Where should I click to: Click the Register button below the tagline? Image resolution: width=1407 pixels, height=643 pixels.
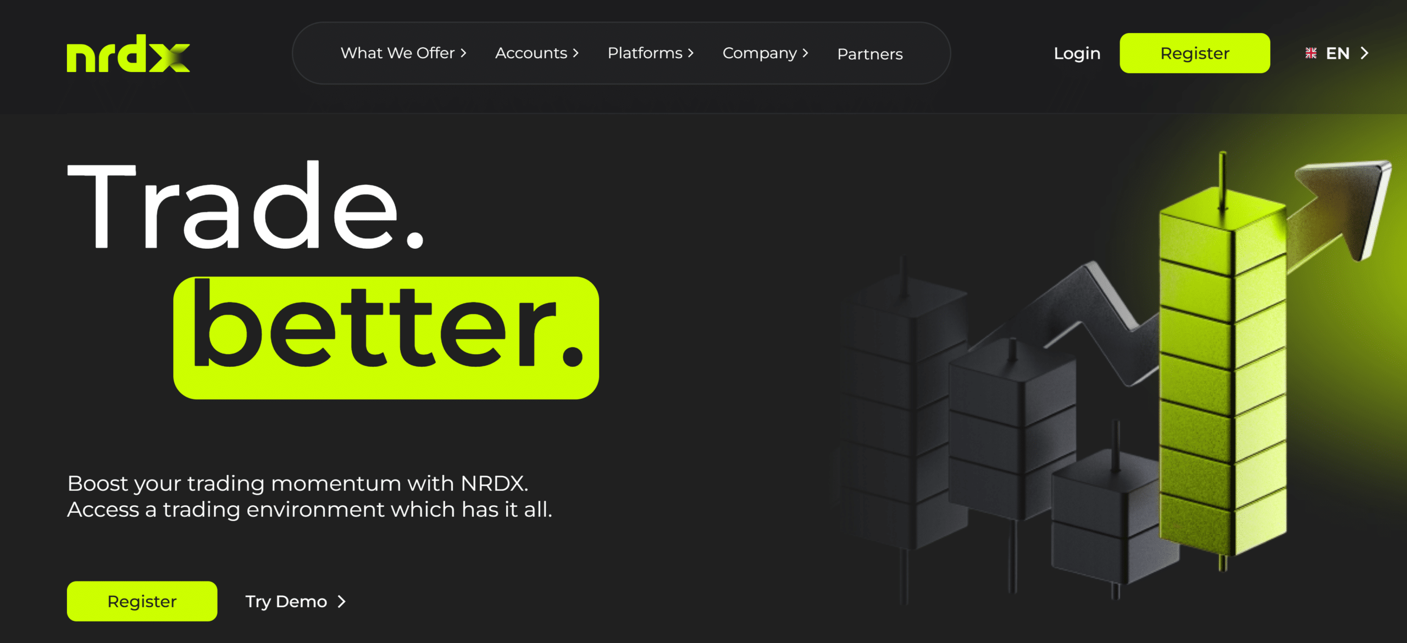pos(142,601)
